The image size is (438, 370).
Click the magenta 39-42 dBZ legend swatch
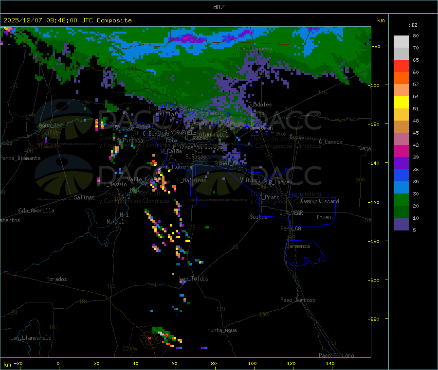pyautogui.click(x=401, y=151)
